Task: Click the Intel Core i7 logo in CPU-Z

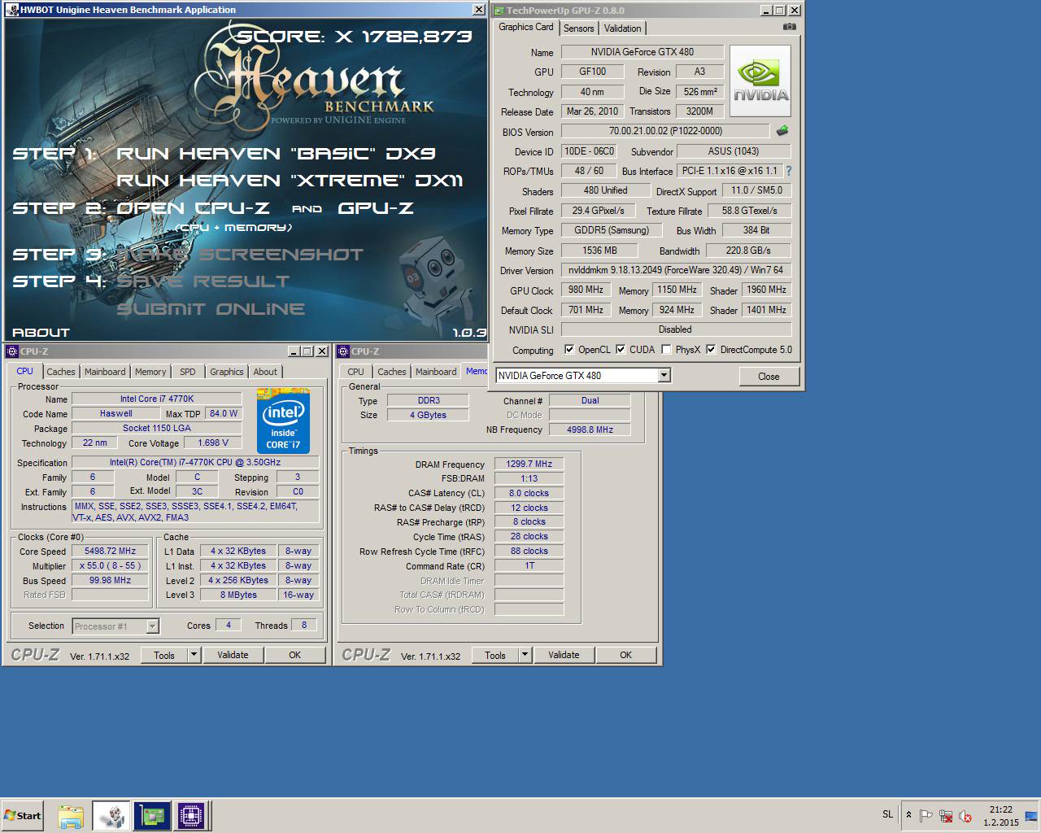Action: coord(283,421)
